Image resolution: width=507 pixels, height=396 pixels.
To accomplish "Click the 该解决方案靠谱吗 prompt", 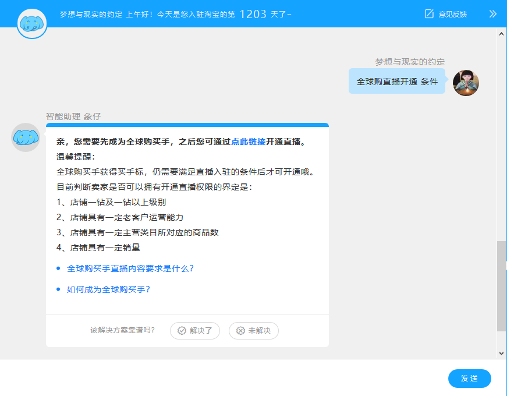I will [x=123, y=330].
